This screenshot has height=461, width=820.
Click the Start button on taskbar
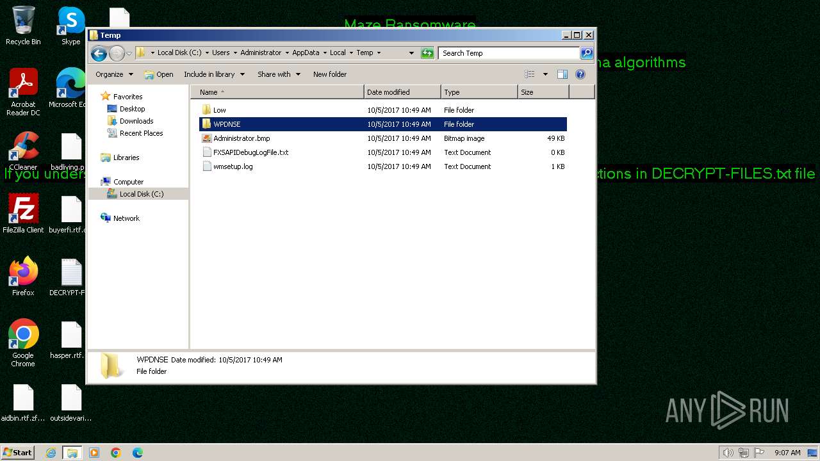pos(18,453)
